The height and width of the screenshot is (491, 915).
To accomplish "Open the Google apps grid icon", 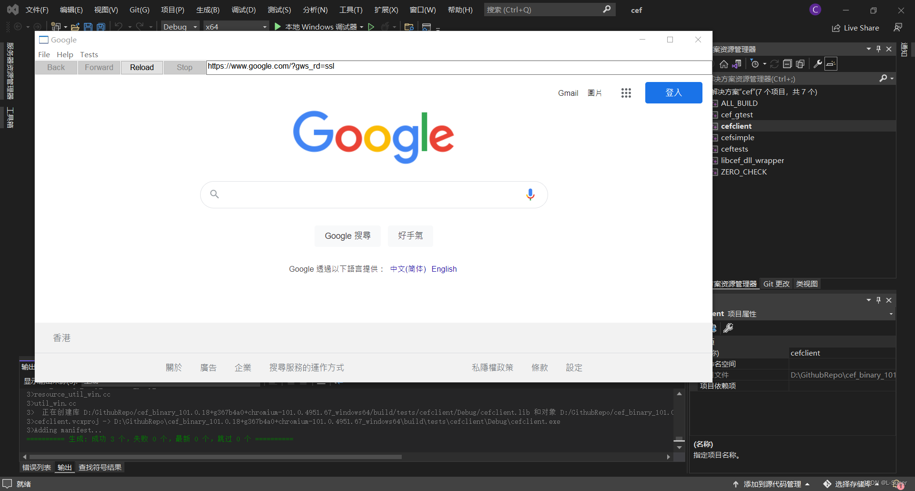I will (x=626, y=93).
